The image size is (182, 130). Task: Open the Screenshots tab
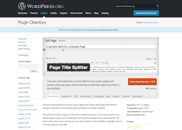pos(85,96)
